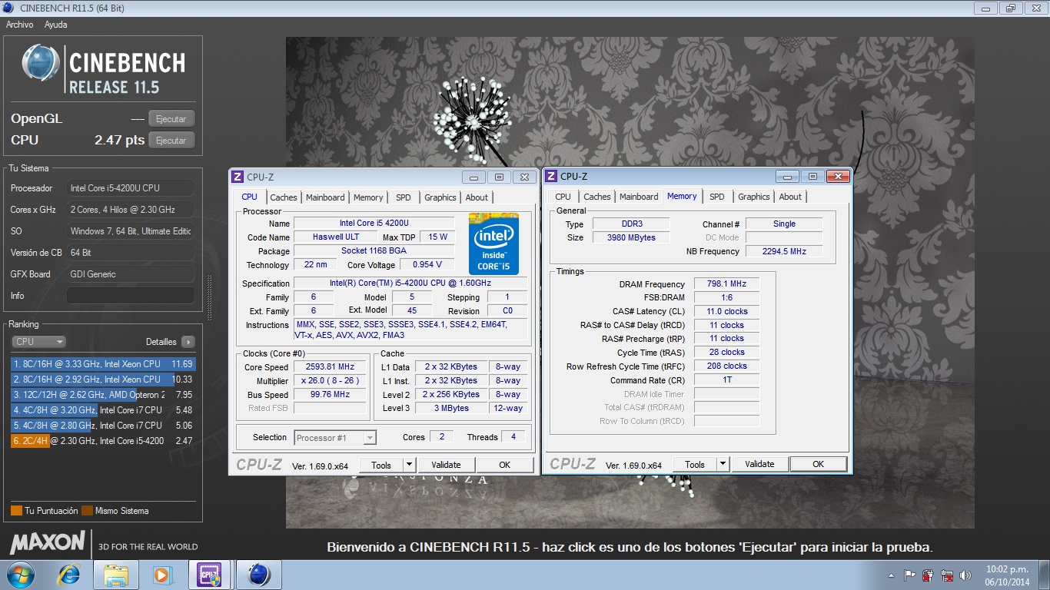This screenshot has height=590, width=1050.
Task: Expand ranking Detalles arrow button
Action: point(188,342)
